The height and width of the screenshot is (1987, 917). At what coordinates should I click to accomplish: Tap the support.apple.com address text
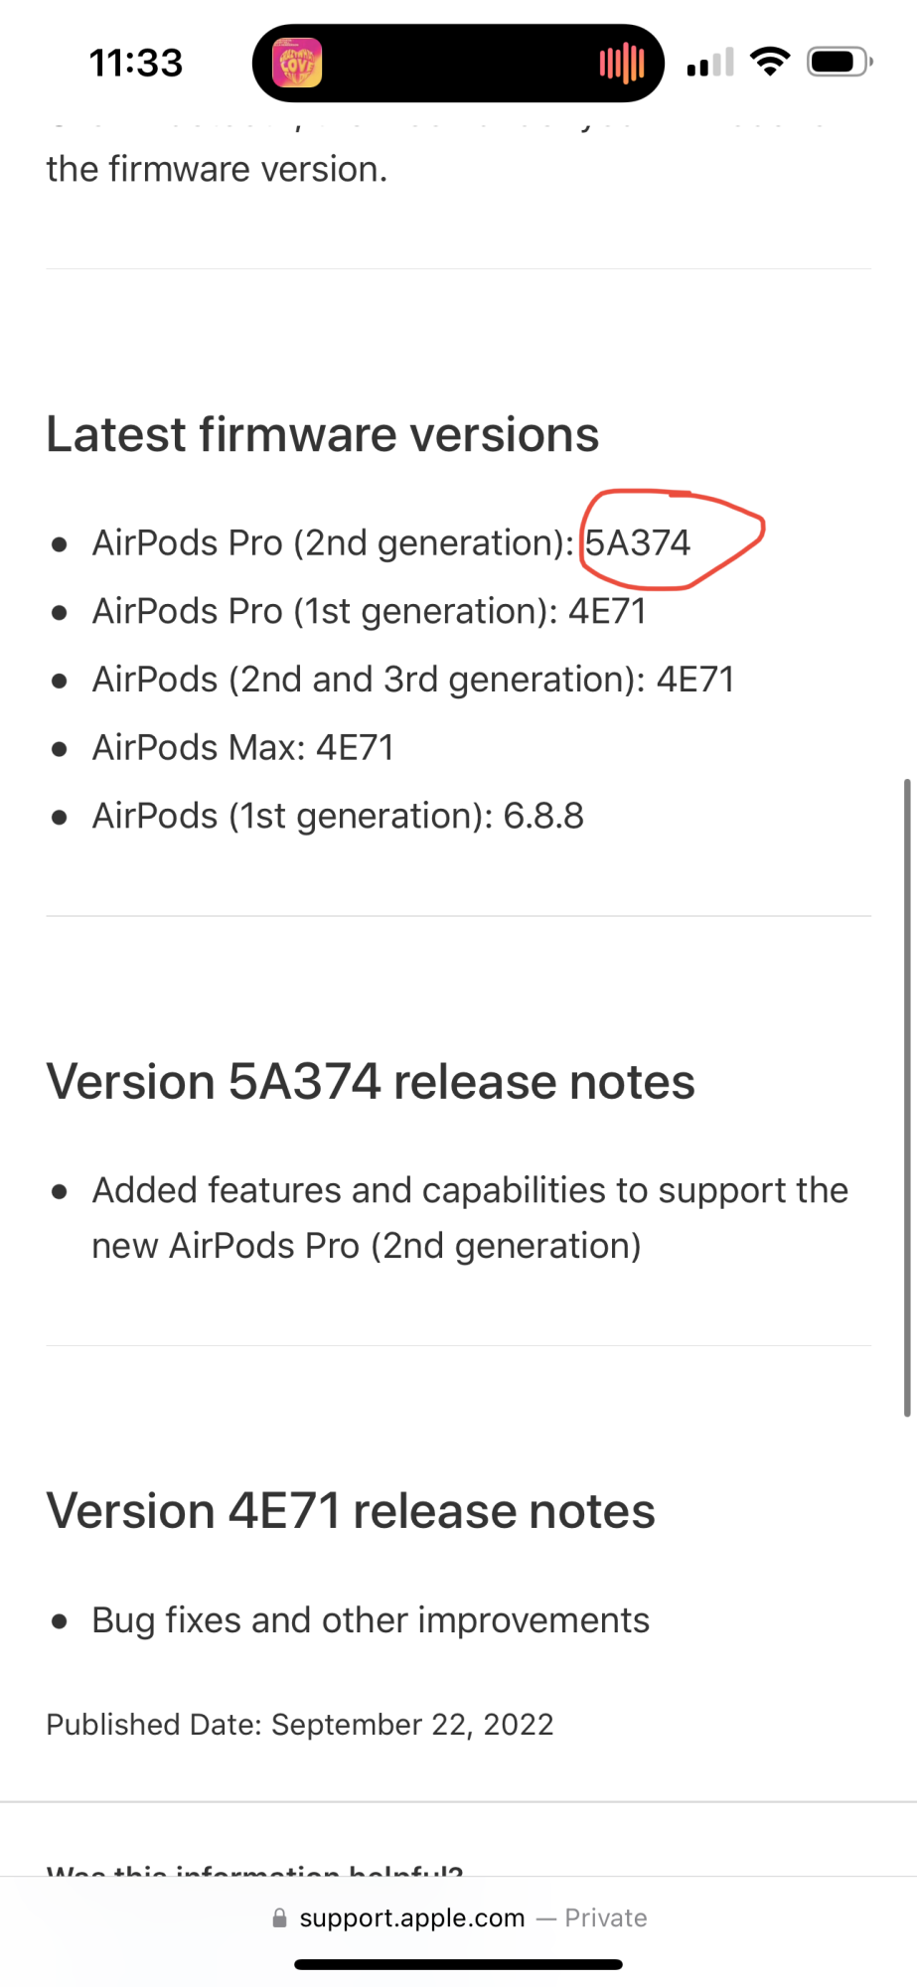pyautogui.click(x=412, y=1917)
